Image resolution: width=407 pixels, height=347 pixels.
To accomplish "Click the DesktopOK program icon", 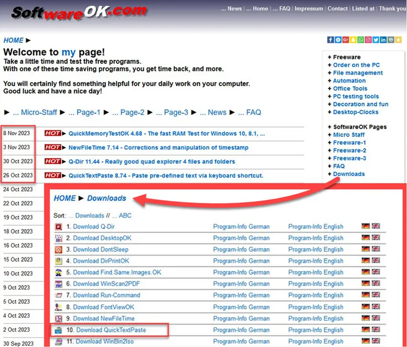I will click(x=58, y=238).
